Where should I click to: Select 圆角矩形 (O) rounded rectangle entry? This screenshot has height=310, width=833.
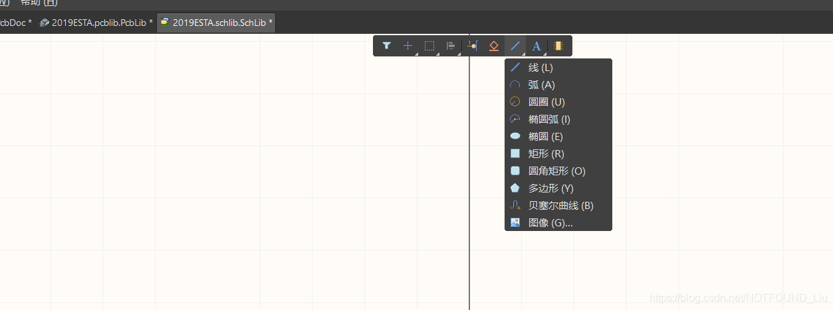[558, 171]
